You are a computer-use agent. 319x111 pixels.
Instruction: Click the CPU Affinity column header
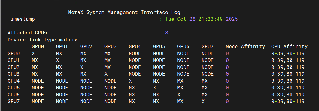(x=289, y=47)
